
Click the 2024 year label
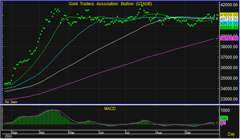[8, 136]
